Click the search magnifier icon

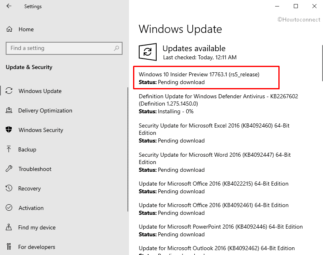[x=116, y=48]
